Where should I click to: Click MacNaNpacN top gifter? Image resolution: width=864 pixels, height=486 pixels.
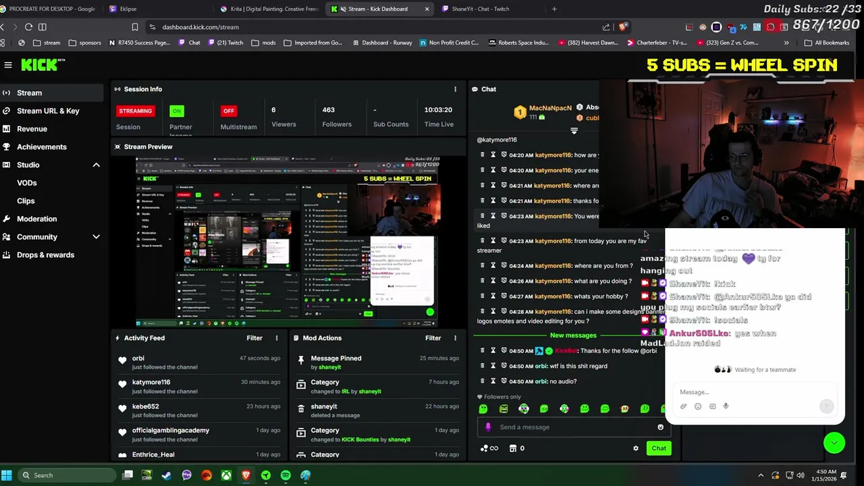click(x=550, y=108)
